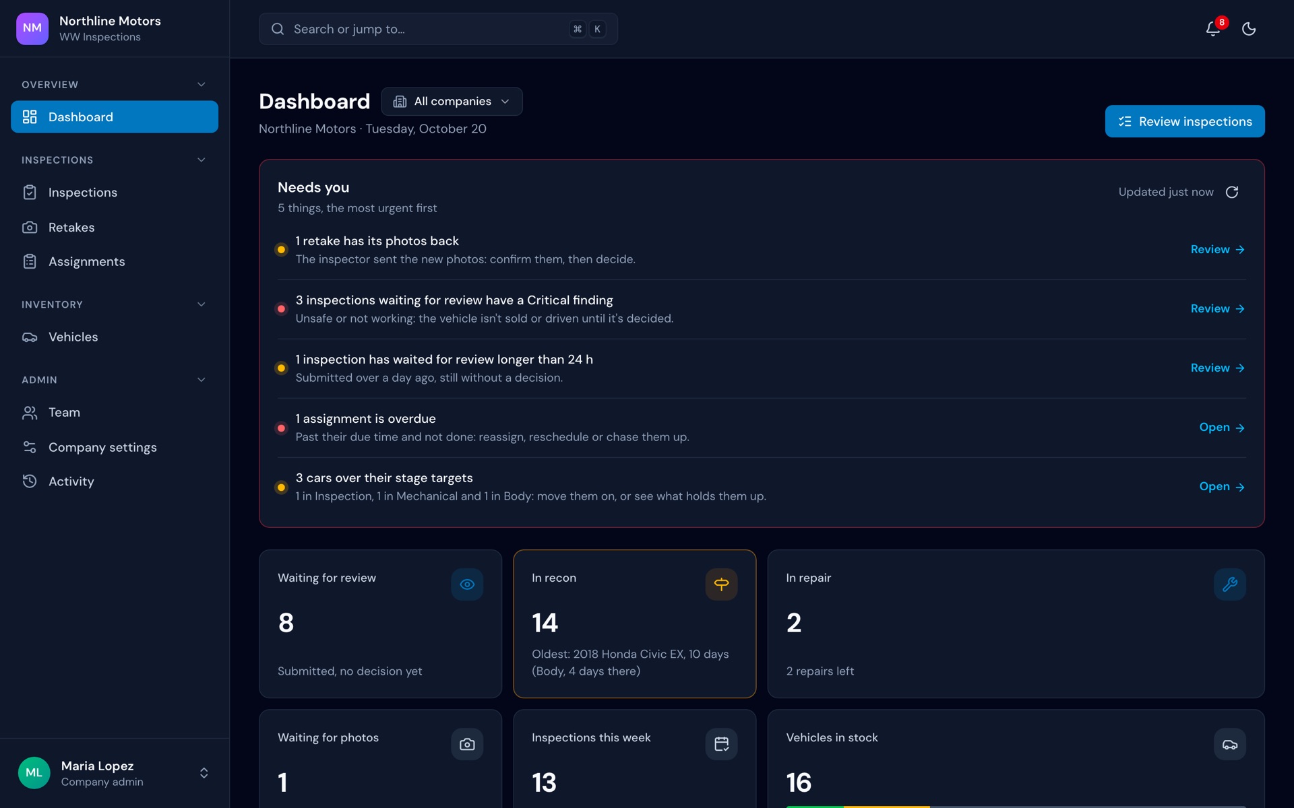Open the All companies dropdown

coord(452,102)
